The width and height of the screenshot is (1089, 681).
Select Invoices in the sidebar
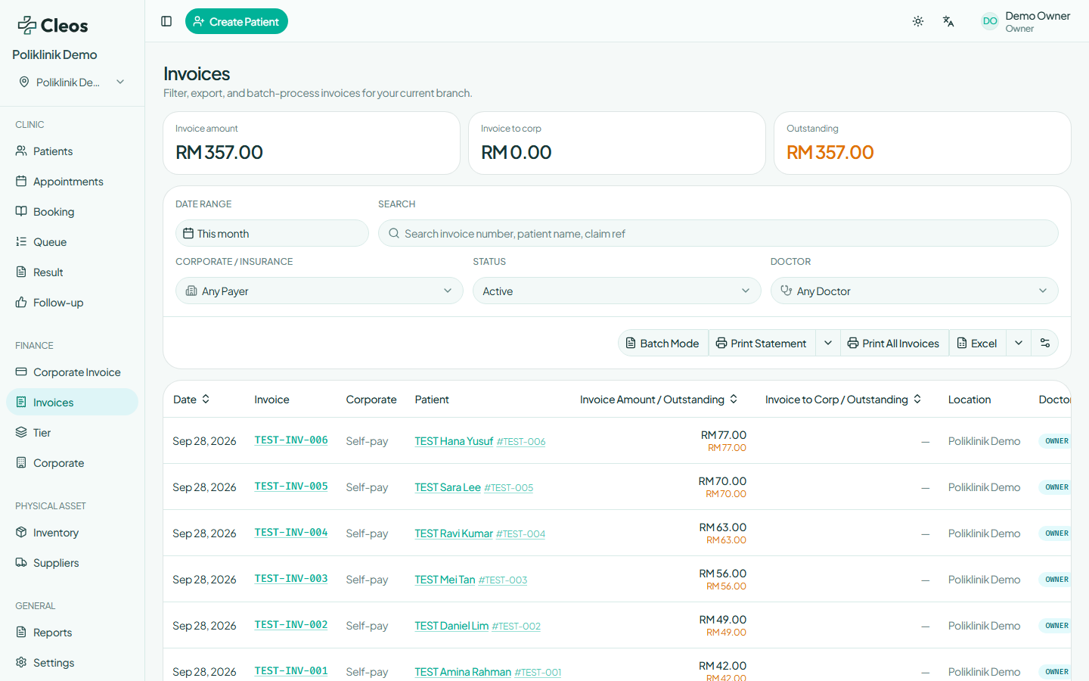(72, 403)
